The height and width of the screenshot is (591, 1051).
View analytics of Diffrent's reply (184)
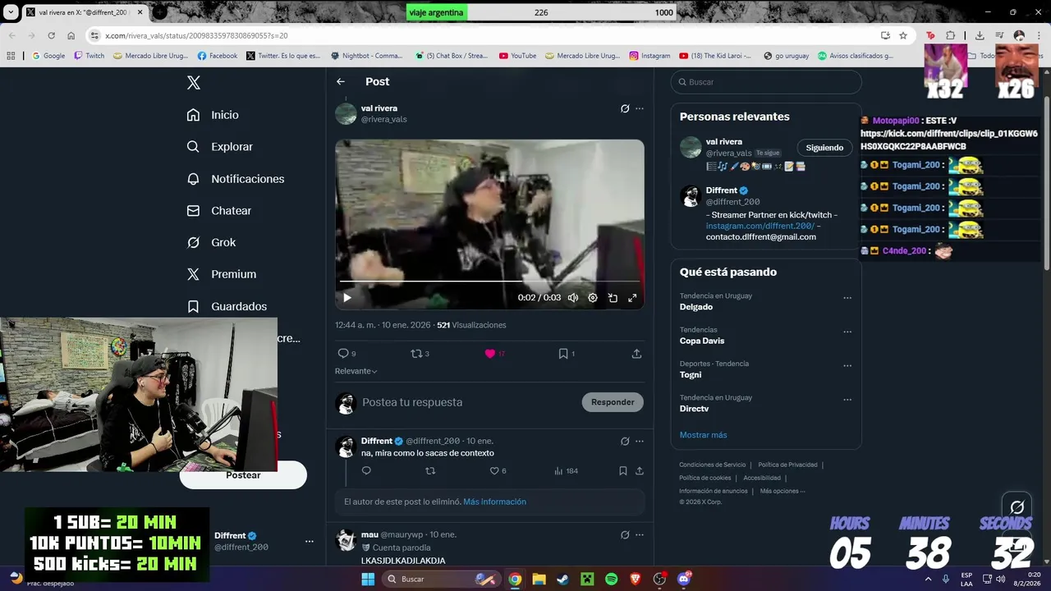(566, 471)
